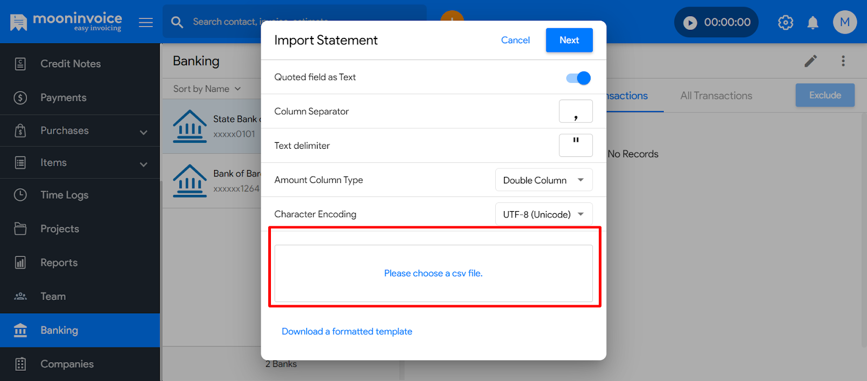The height and width of the screenshot is (381, 867).
Task: Open Character Encoding dropdown
Action: click(544, 214)
